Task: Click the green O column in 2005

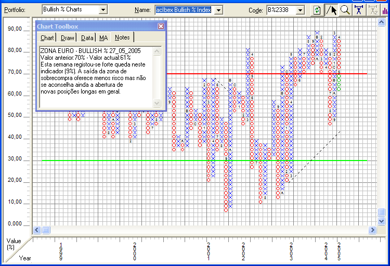Action: point(339,83)
